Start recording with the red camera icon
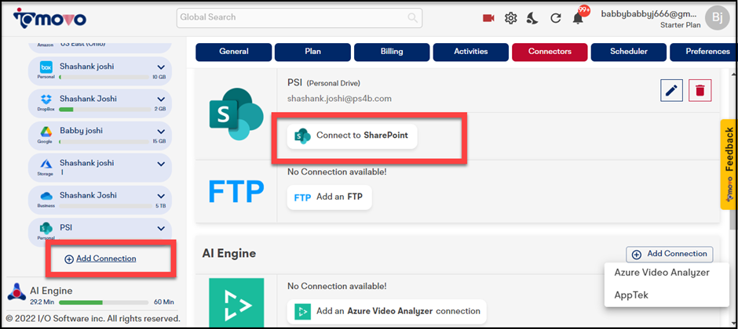Viewport: 738px width, 329px height. pos(488,18)
